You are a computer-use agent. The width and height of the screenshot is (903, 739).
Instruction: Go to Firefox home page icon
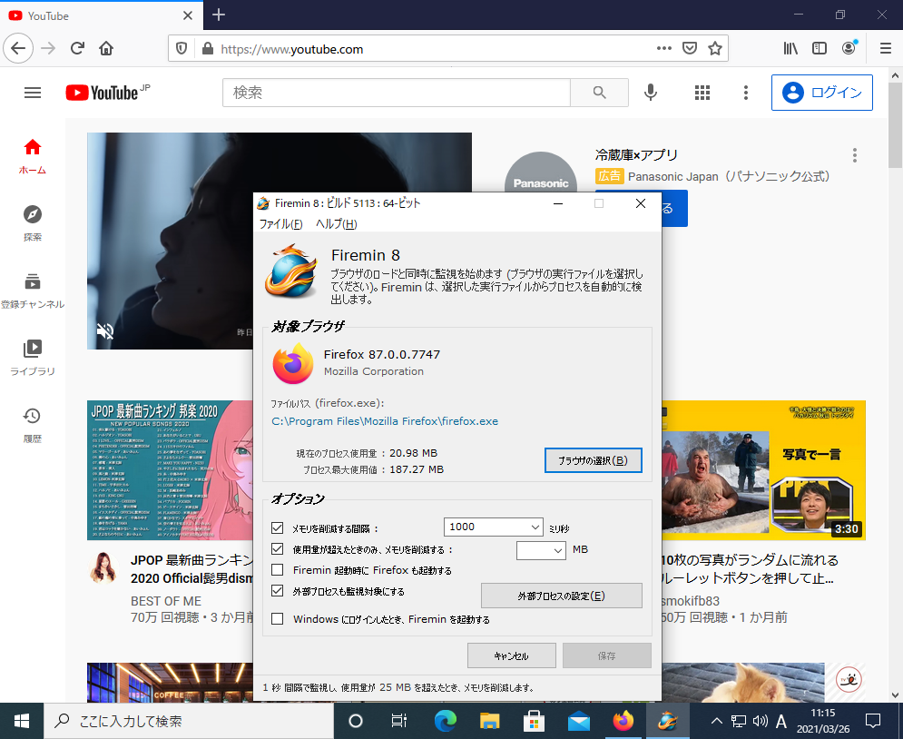106,48
